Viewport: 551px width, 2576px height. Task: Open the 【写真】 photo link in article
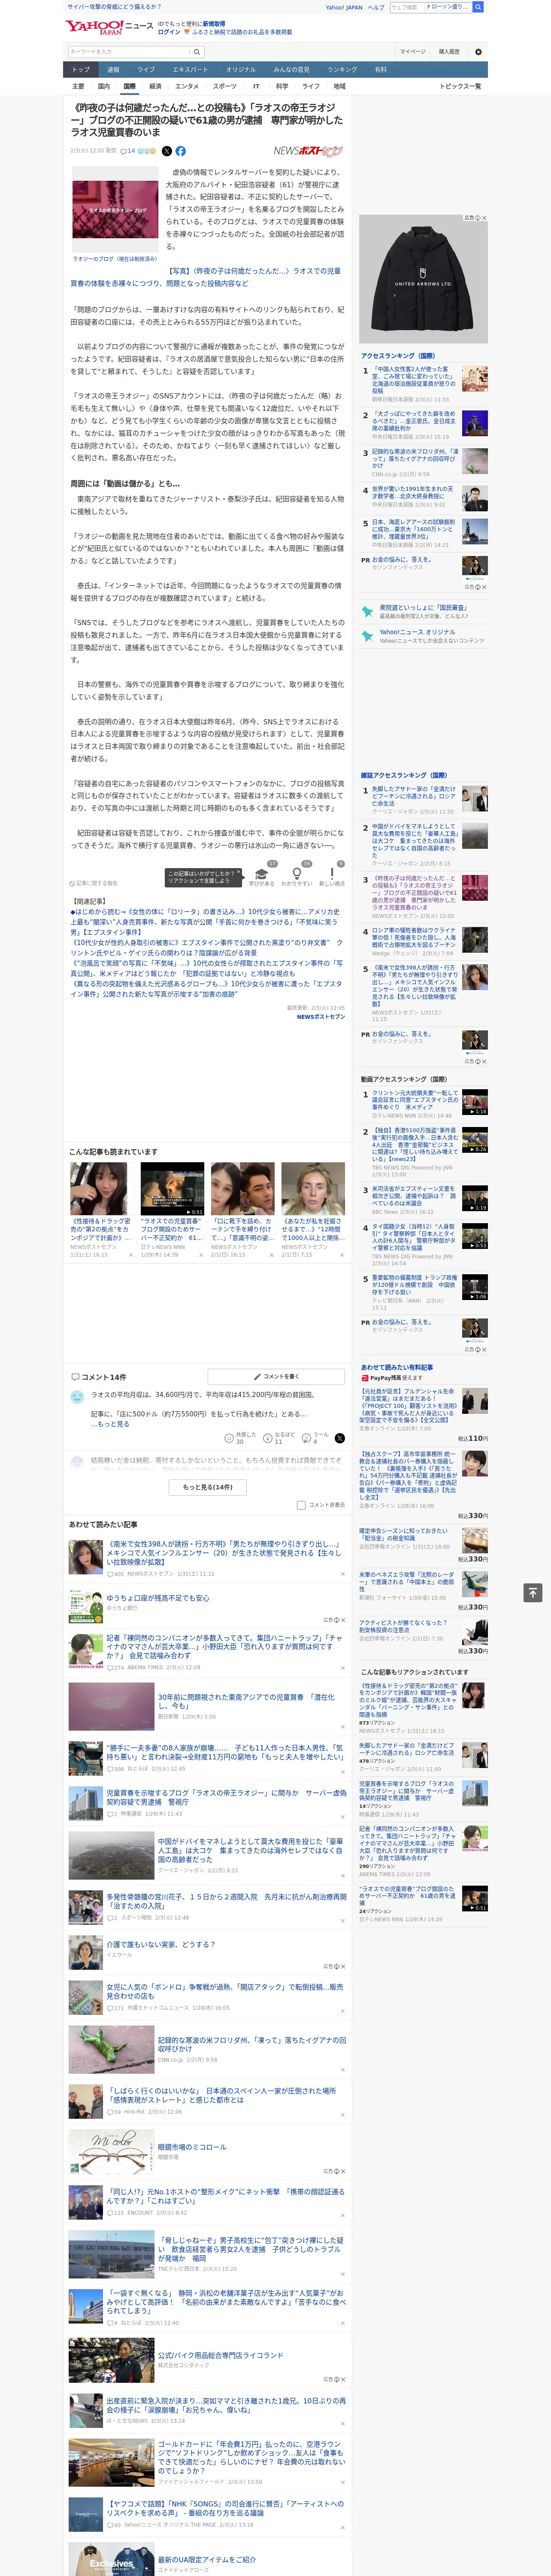[x=205, y=277]
